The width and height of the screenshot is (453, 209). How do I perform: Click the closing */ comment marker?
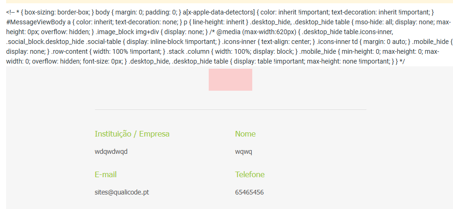click(402, 62)
